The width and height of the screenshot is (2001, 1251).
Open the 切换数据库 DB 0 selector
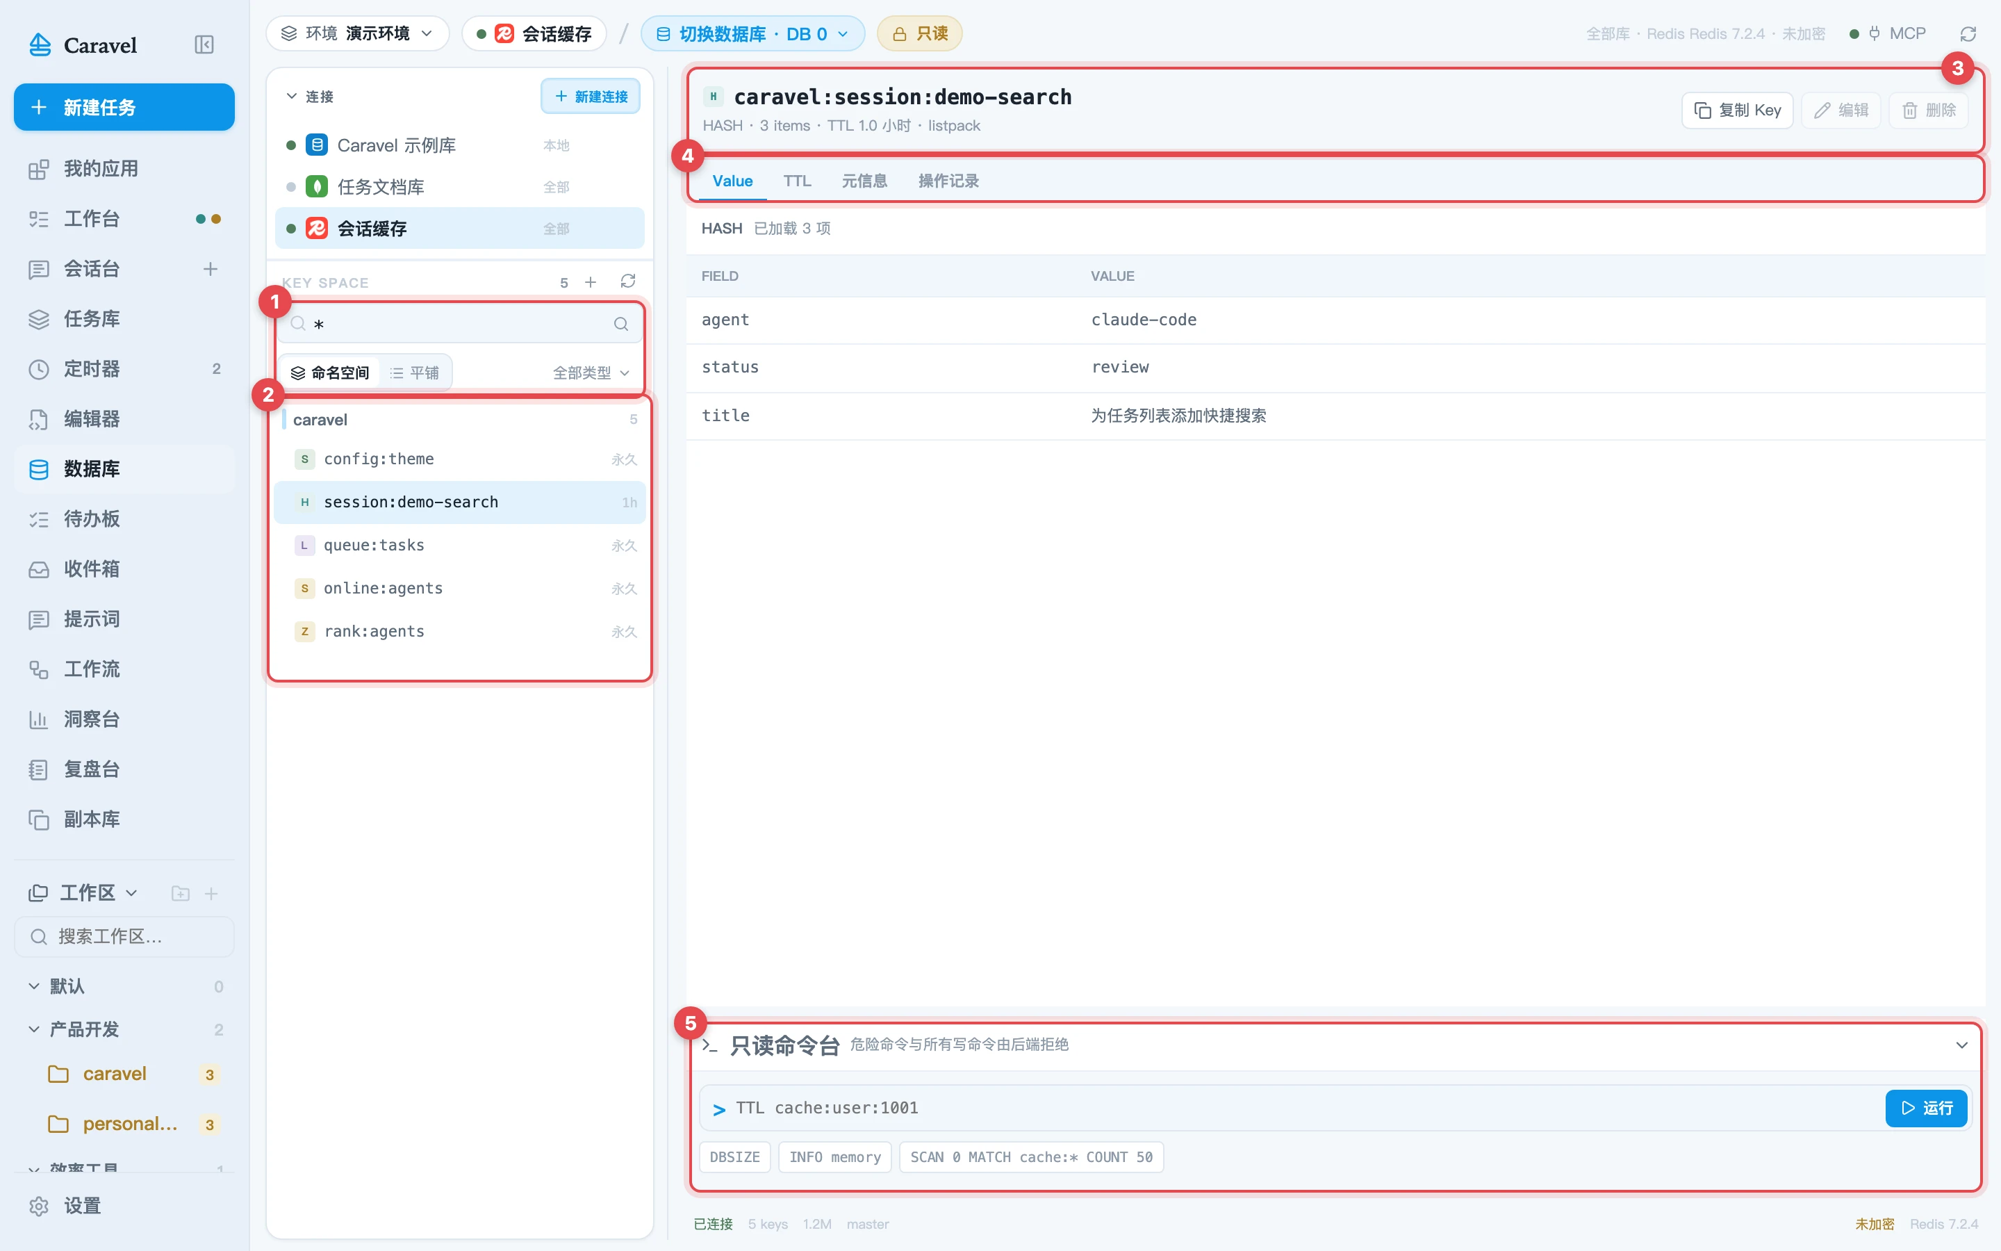[x=752, y=34]
